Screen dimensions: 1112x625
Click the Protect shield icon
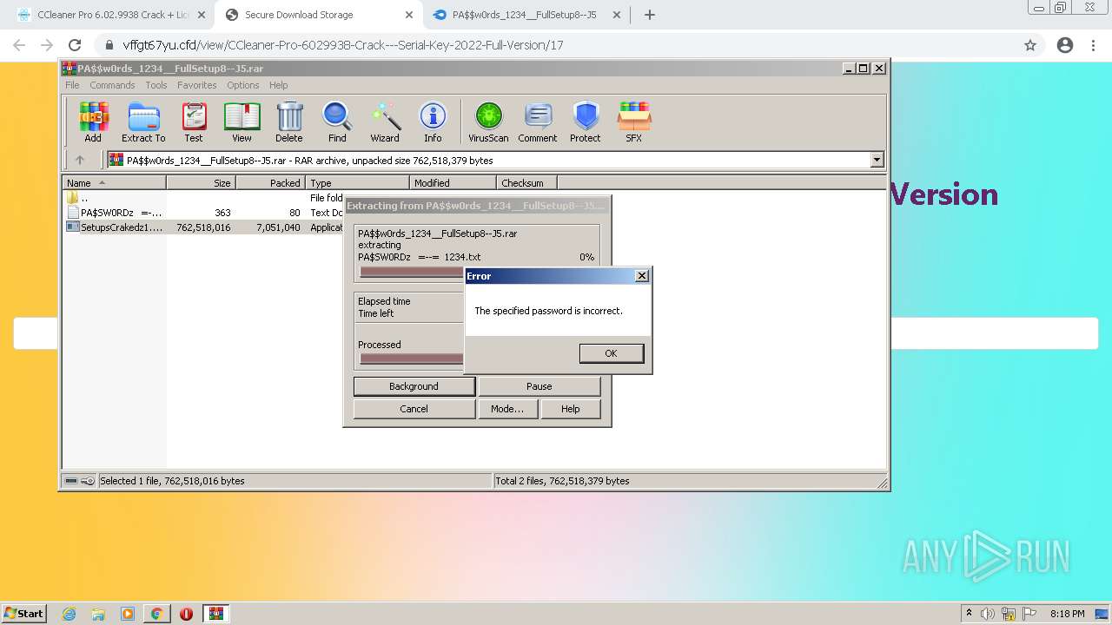586,122
